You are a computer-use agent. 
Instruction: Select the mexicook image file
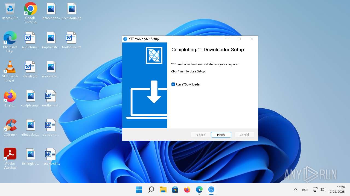(51, 70)
